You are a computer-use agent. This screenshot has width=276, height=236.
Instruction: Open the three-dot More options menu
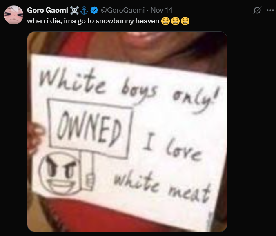270,10
